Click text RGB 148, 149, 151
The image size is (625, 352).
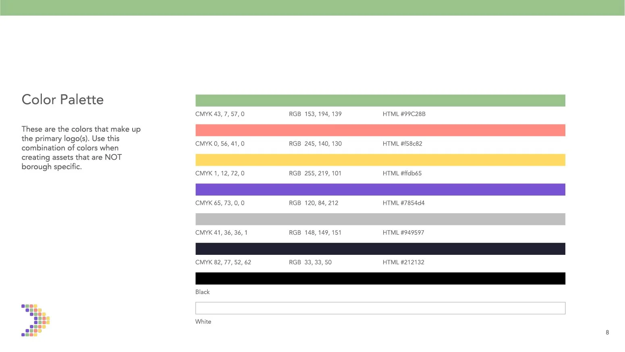[x=315, y=233]
